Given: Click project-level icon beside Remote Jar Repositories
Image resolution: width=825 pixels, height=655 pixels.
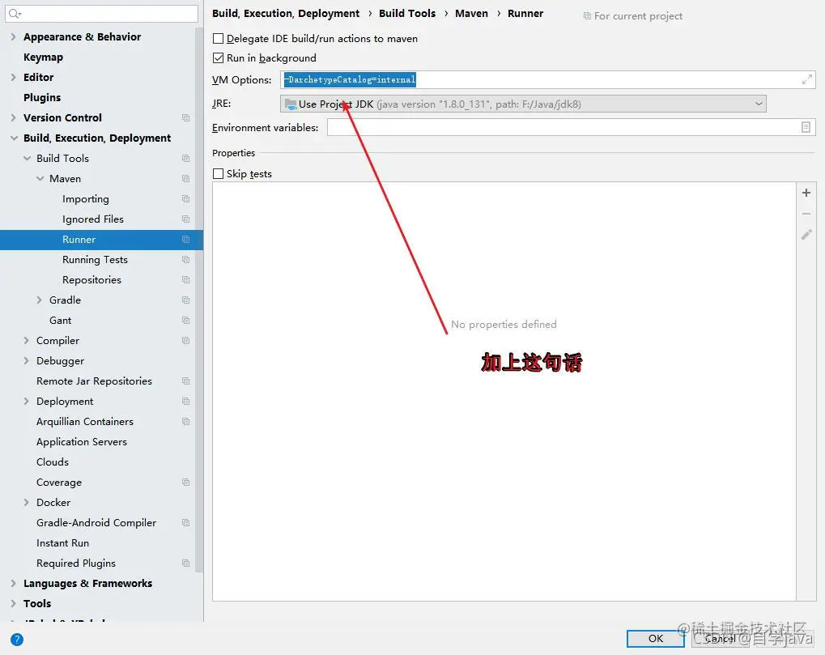Looking at the screenshot, I should pyautogui.click(x=185, y=381).
